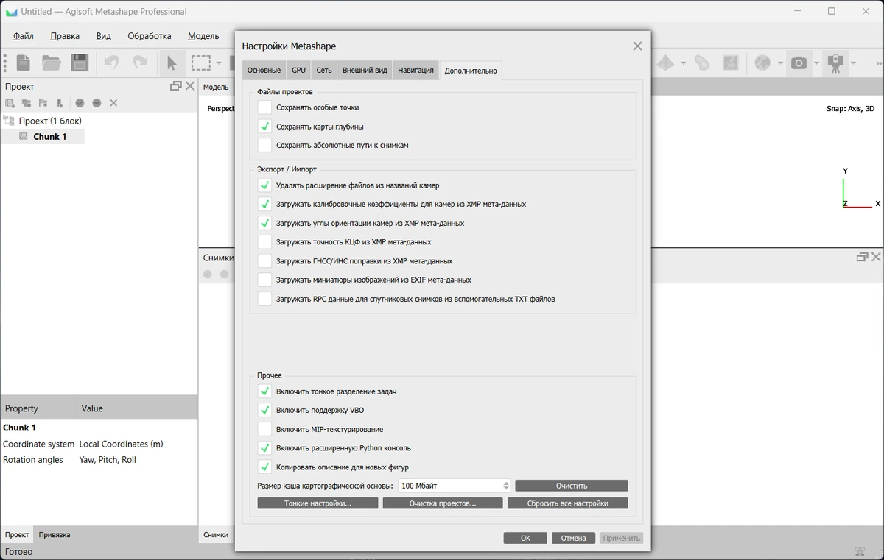
Task: Enable Загружать миниатюры изображений из EXIF
Action: click(264, 280)
